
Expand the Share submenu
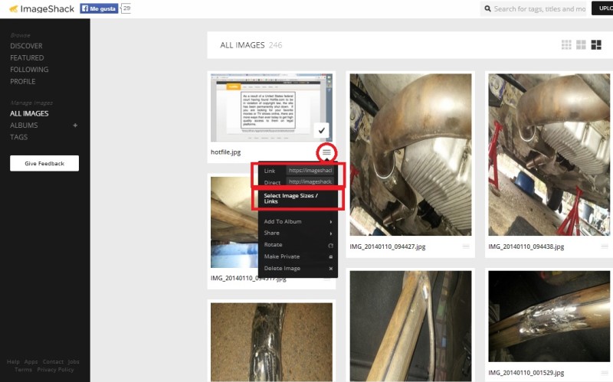pyautogui.click(x=272, y=233)
